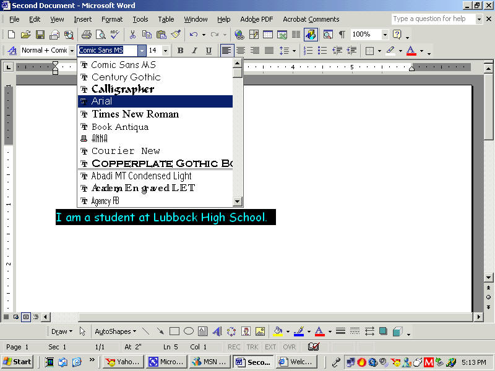Switch to MSN taskbar window
The image size is (495, 371).
click(210, 362)
